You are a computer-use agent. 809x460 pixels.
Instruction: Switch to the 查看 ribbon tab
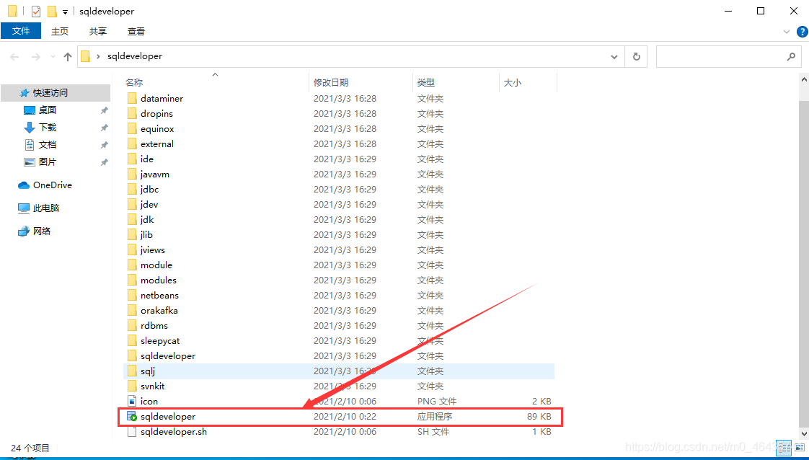click(136, 32)
